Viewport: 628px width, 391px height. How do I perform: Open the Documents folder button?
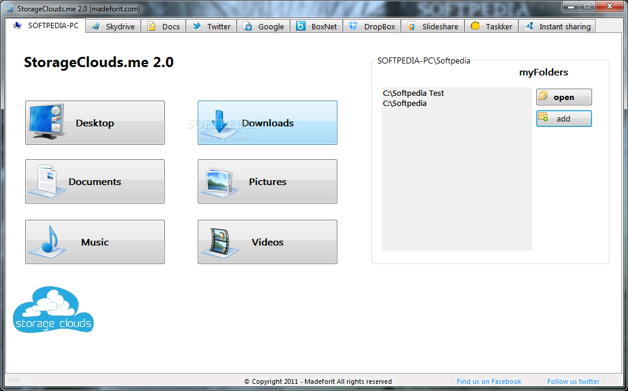[95, 181]
